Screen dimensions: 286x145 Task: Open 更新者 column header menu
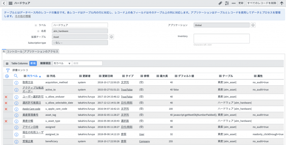80,76
